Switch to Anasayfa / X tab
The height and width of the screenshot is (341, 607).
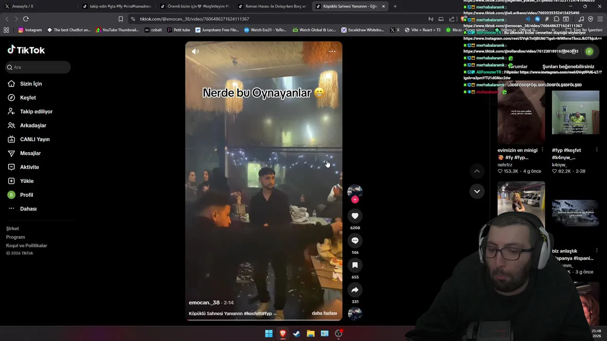(39, 6)
